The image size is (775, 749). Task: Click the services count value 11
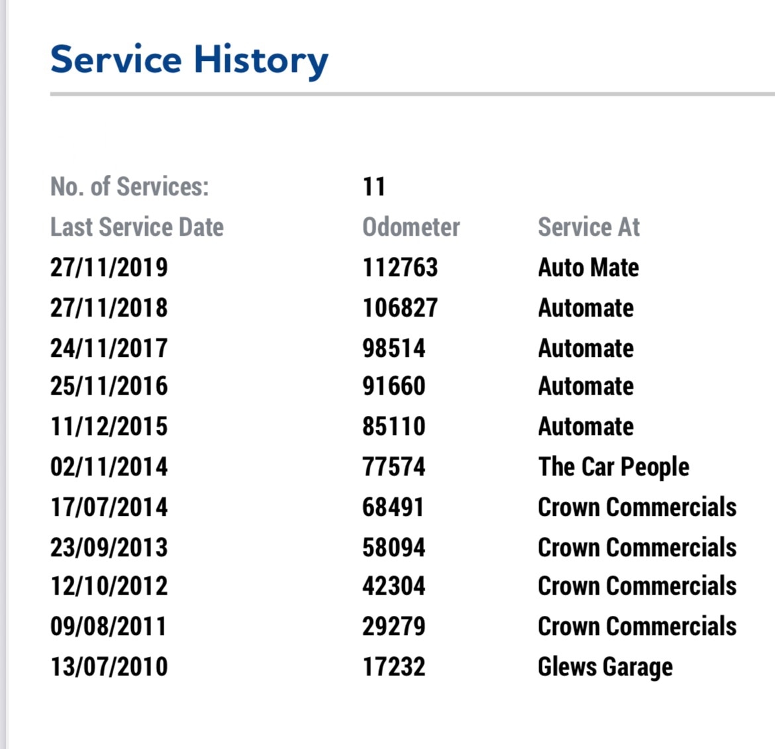[374, 187]
